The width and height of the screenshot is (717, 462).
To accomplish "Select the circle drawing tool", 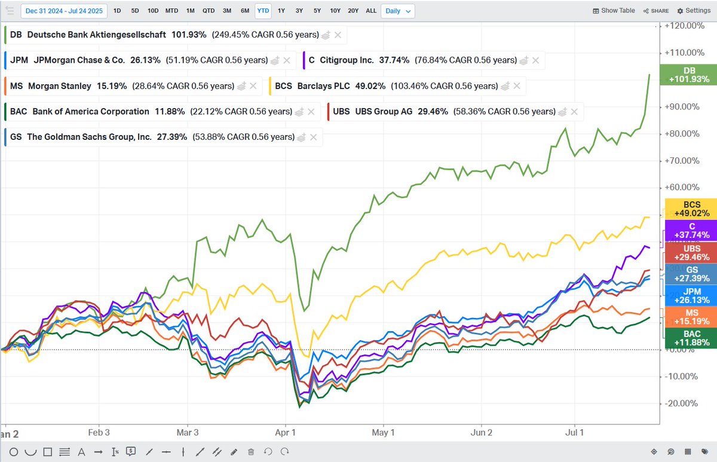I will (x=14, y=451).
